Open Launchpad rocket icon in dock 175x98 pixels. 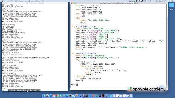pyautogui.click(x=47, y=96)
